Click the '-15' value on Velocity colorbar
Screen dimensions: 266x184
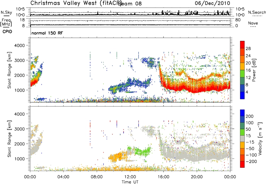coord(250,142)
